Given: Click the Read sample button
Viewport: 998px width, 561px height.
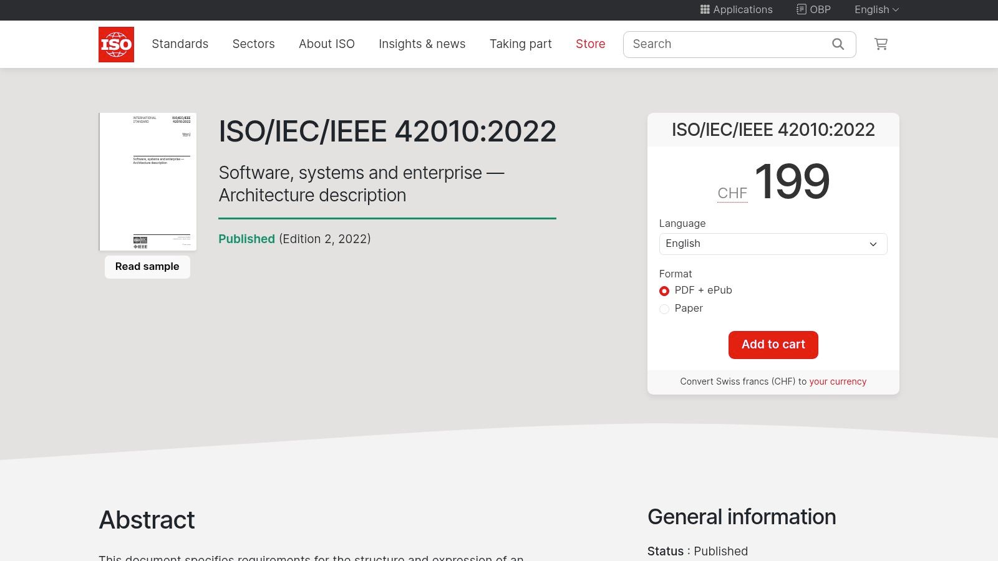Looking at the screenshot, I should (x=147, y=267).
